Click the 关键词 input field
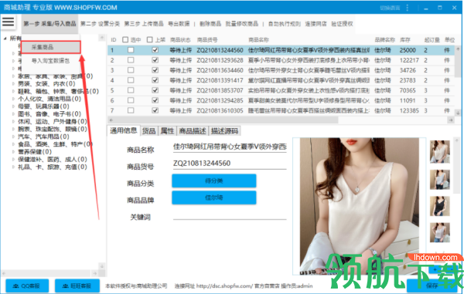 tap(230, 215)
